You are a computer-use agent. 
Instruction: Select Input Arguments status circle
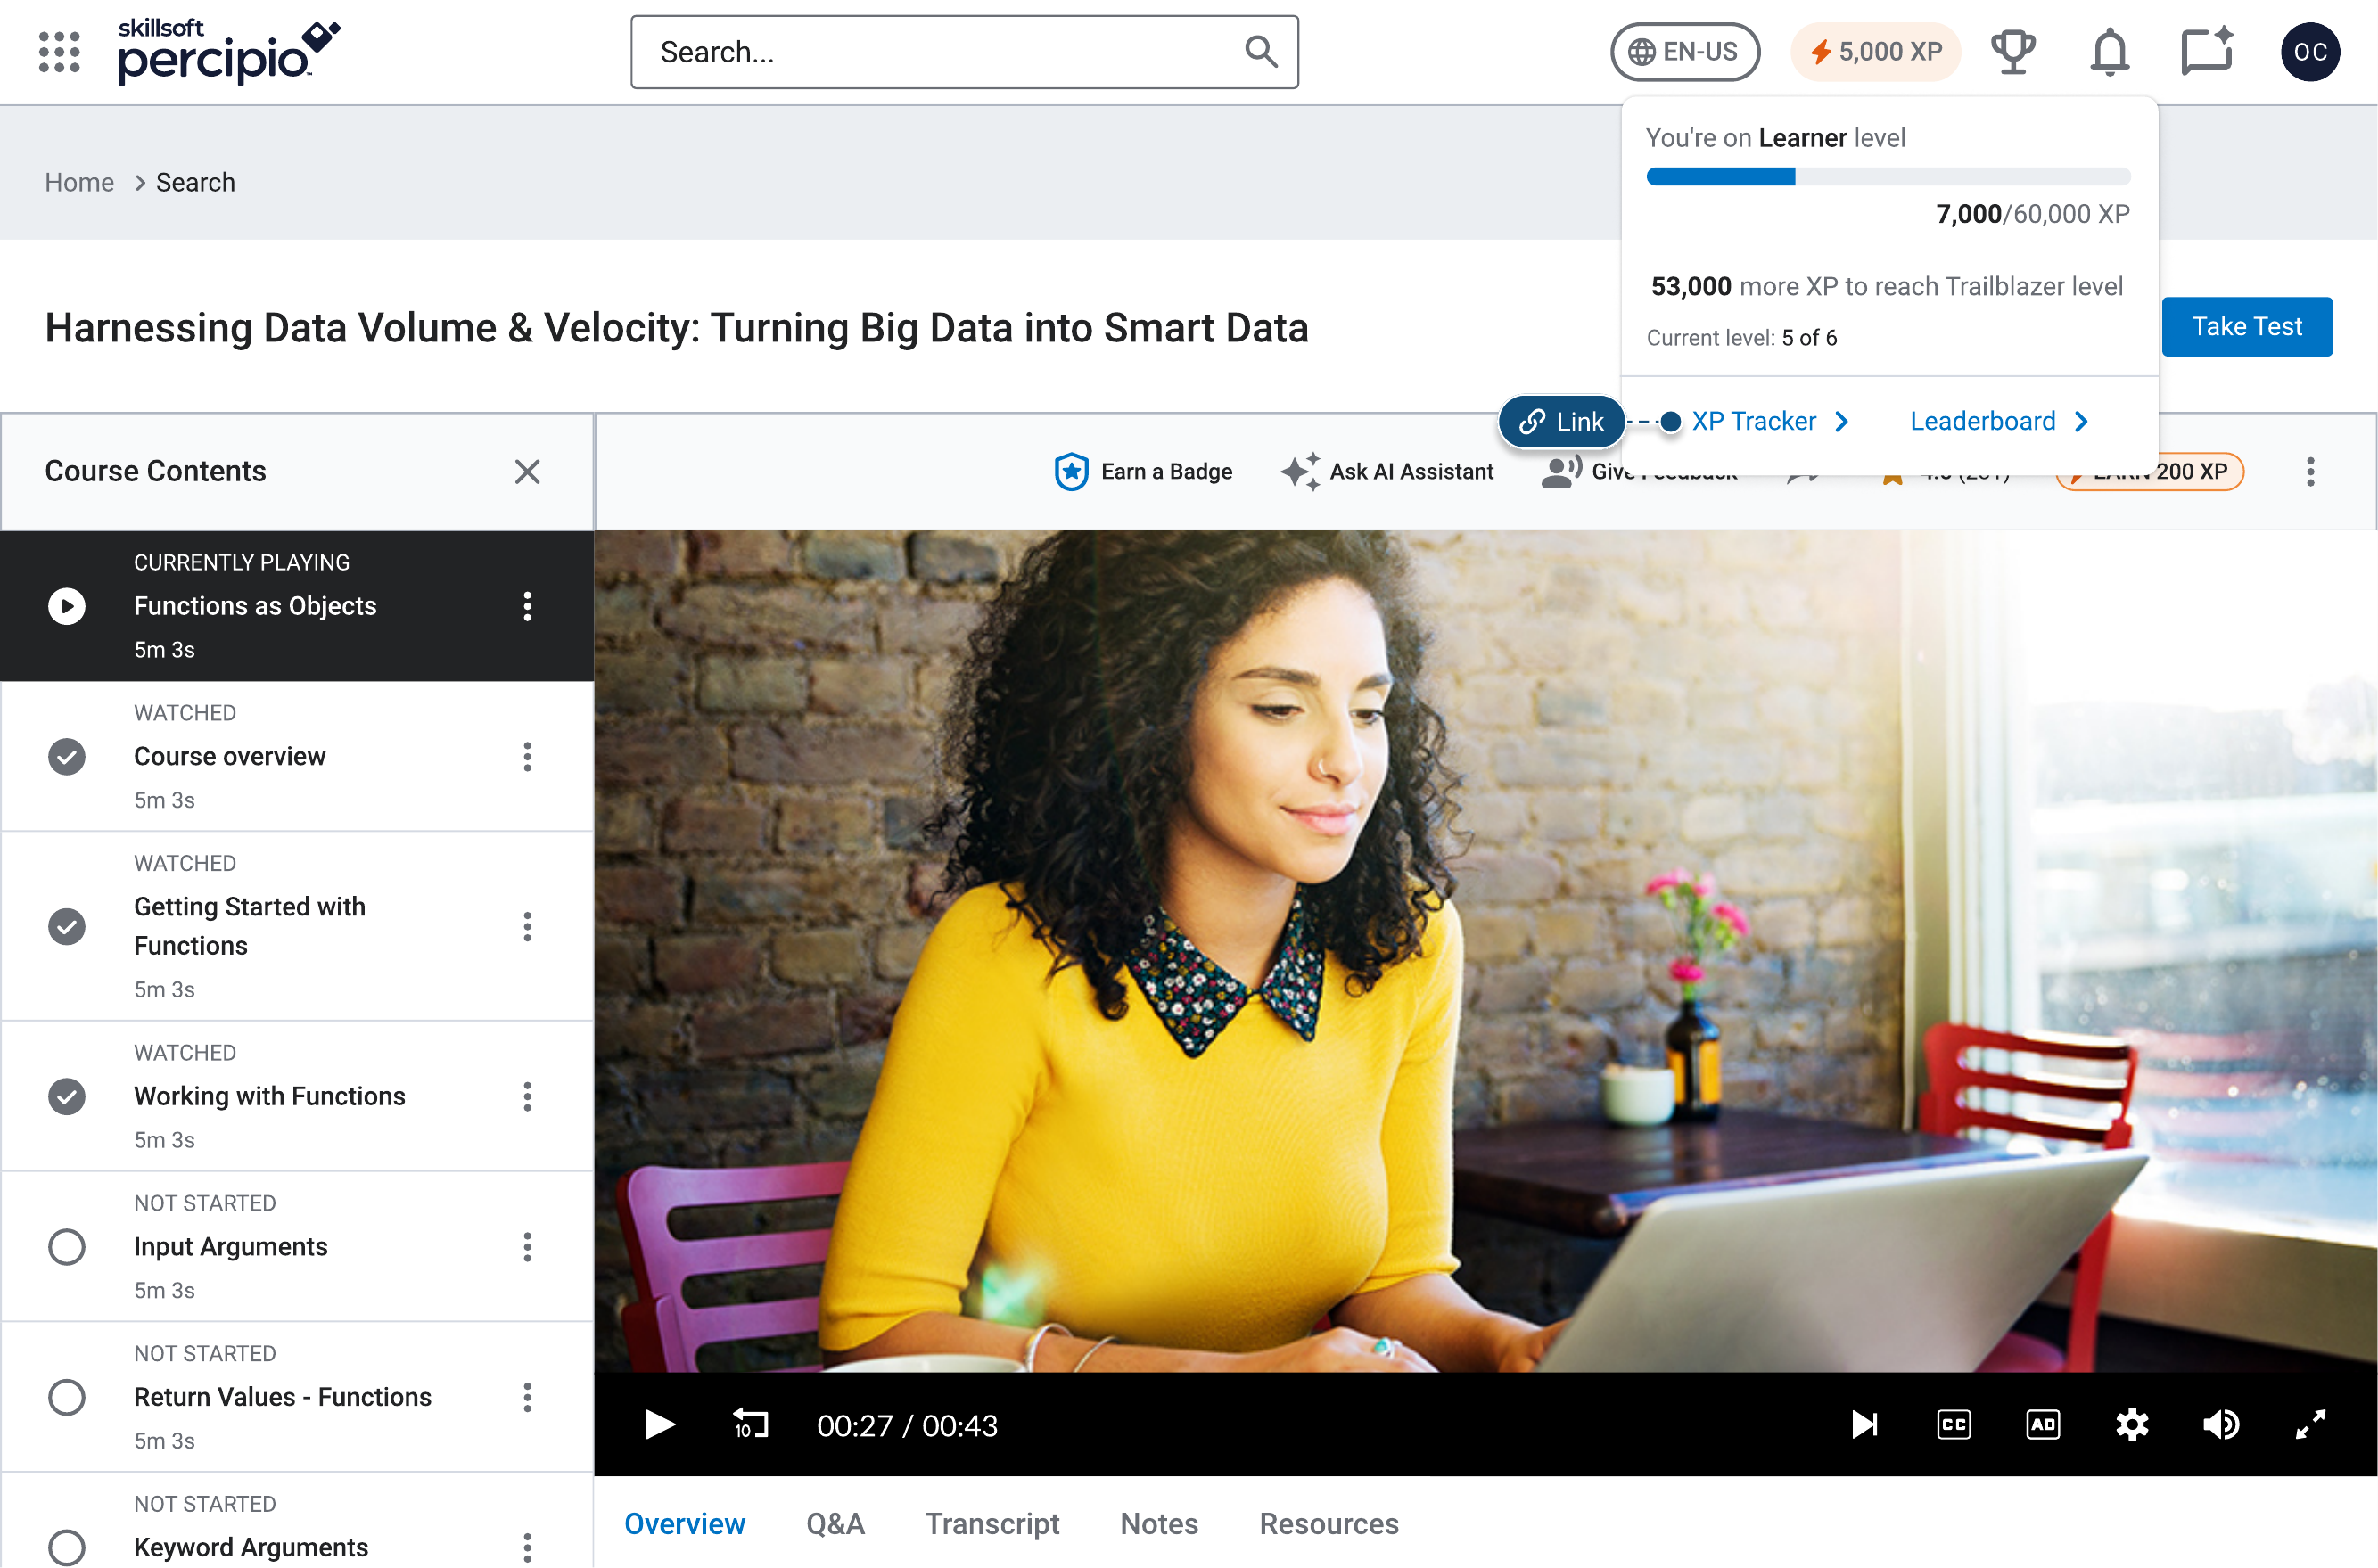[x=67, y=1246]
